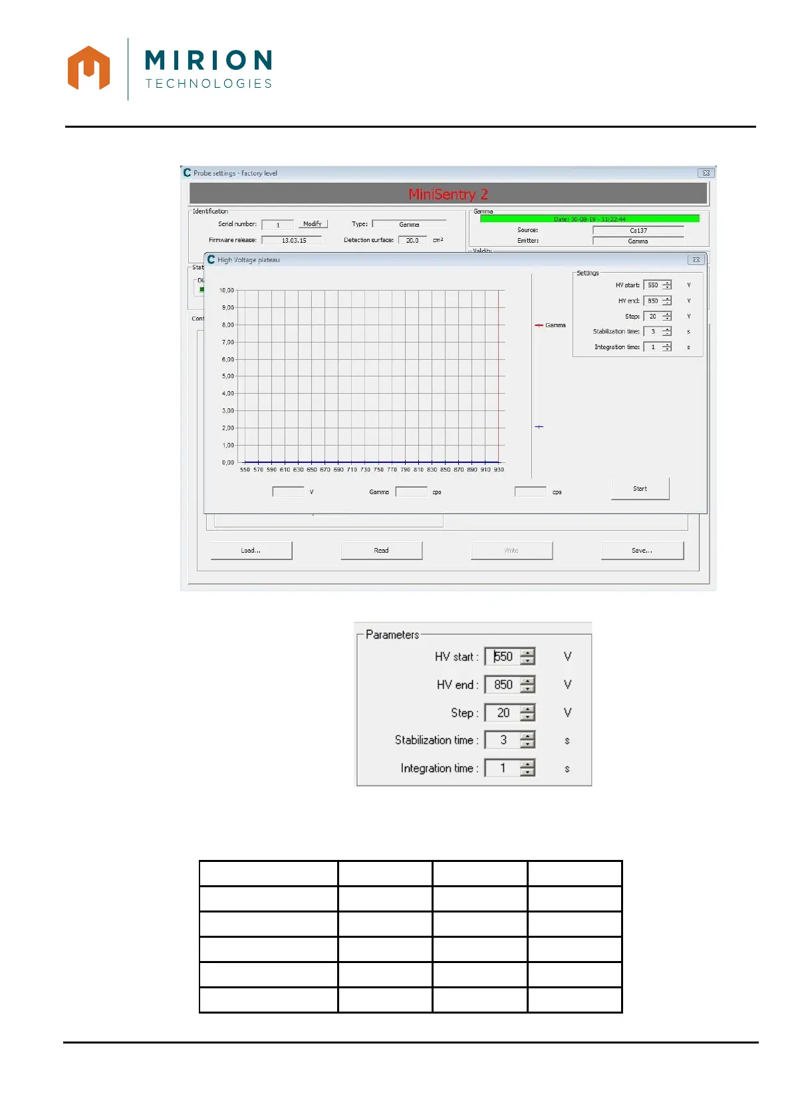The width and height of the screenshot is (792, 1120).
Task: Decrease HV start with Parameters down arrow
Action: [528, 661]
